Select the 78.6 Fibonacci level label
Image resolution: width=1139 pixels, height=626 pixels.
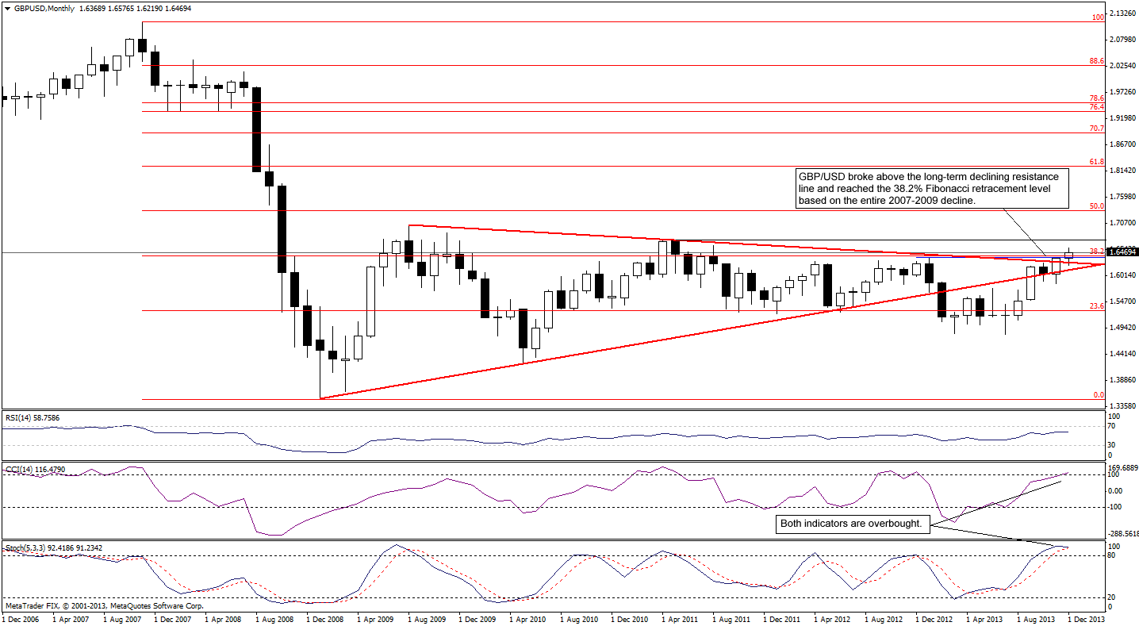[x=1097, y=98]
